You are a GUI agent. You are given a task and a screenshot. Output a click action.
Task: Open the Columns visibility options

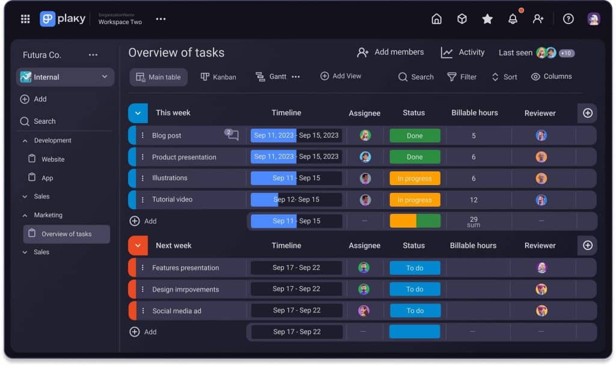click(551, 76)
